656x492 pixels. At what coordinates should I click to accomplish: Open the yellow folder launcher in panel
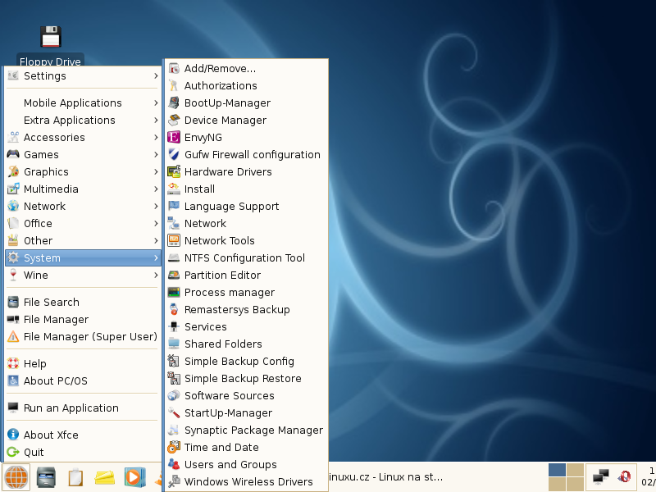(105, 477)
